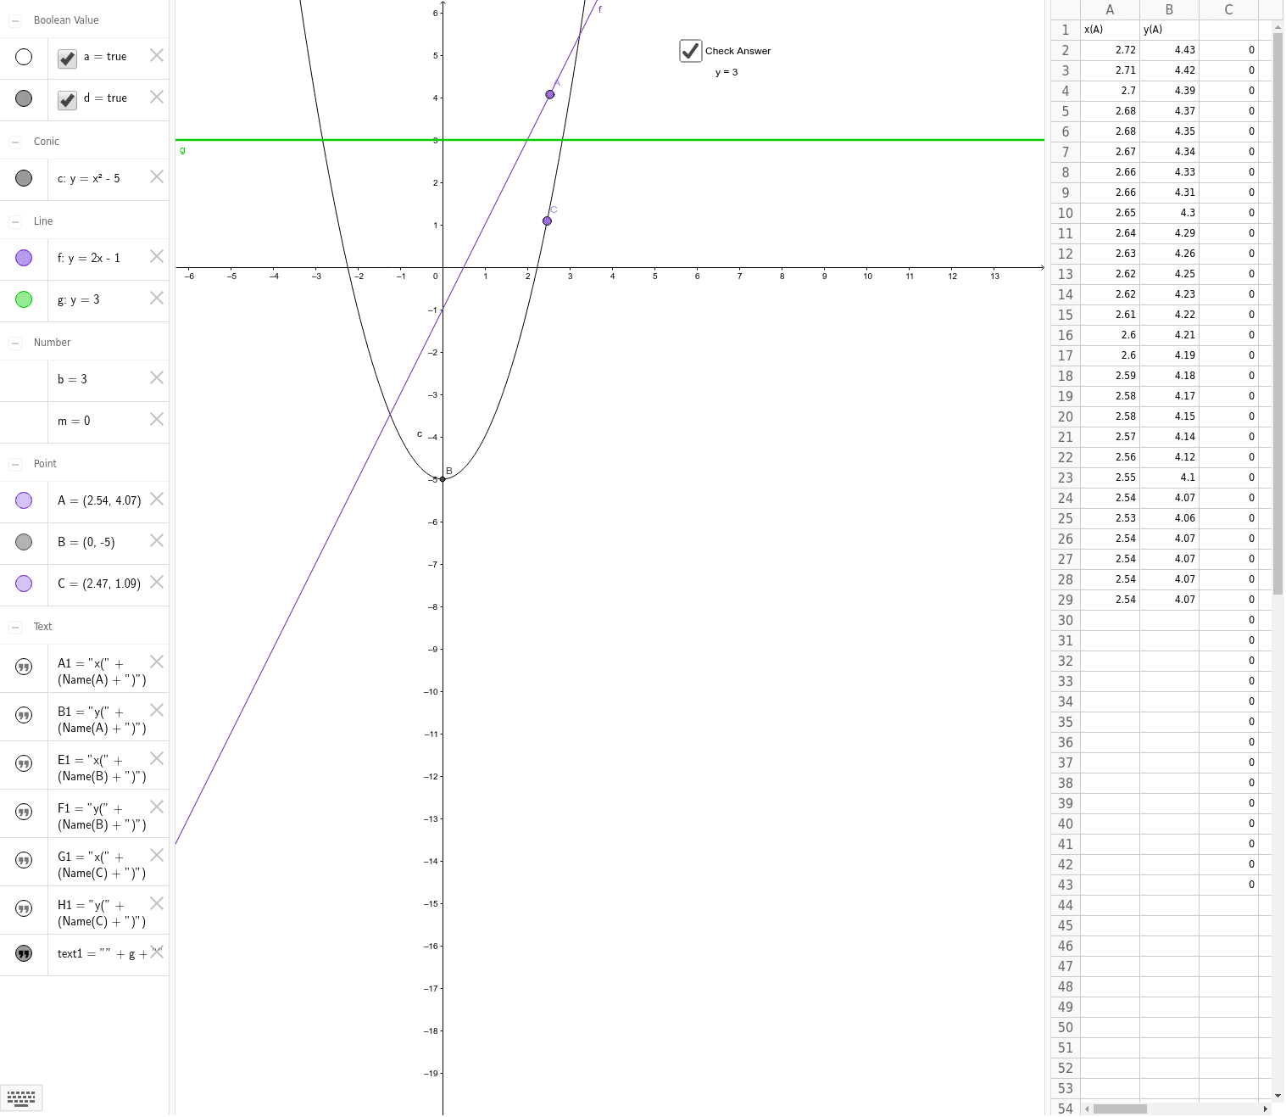Select spreadsheet row 30 header
This screenshot has height=1117, width=1286.
tap(1066, 620)
